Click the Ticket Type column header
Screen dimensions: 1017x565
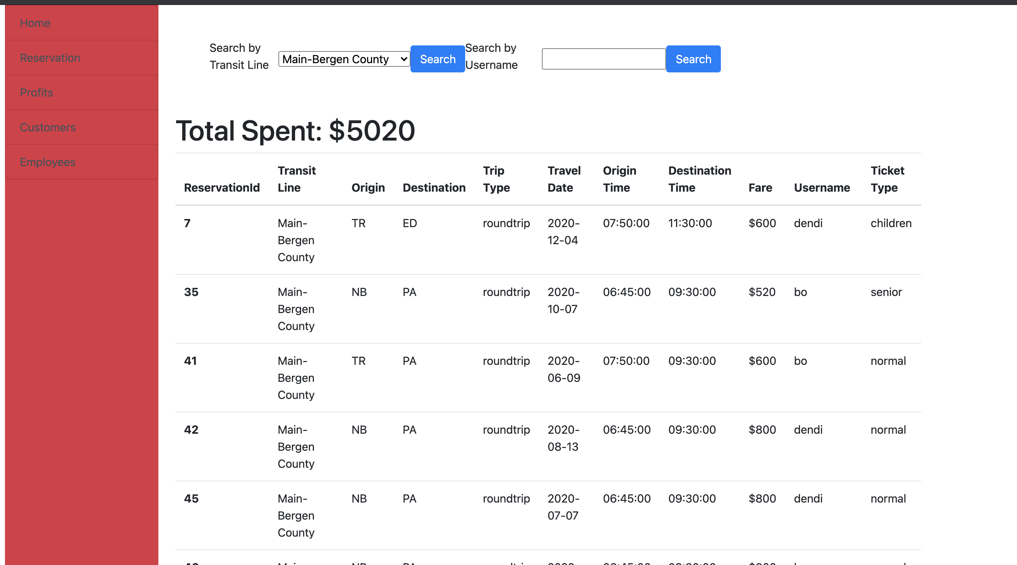click(x=887, y=179)
